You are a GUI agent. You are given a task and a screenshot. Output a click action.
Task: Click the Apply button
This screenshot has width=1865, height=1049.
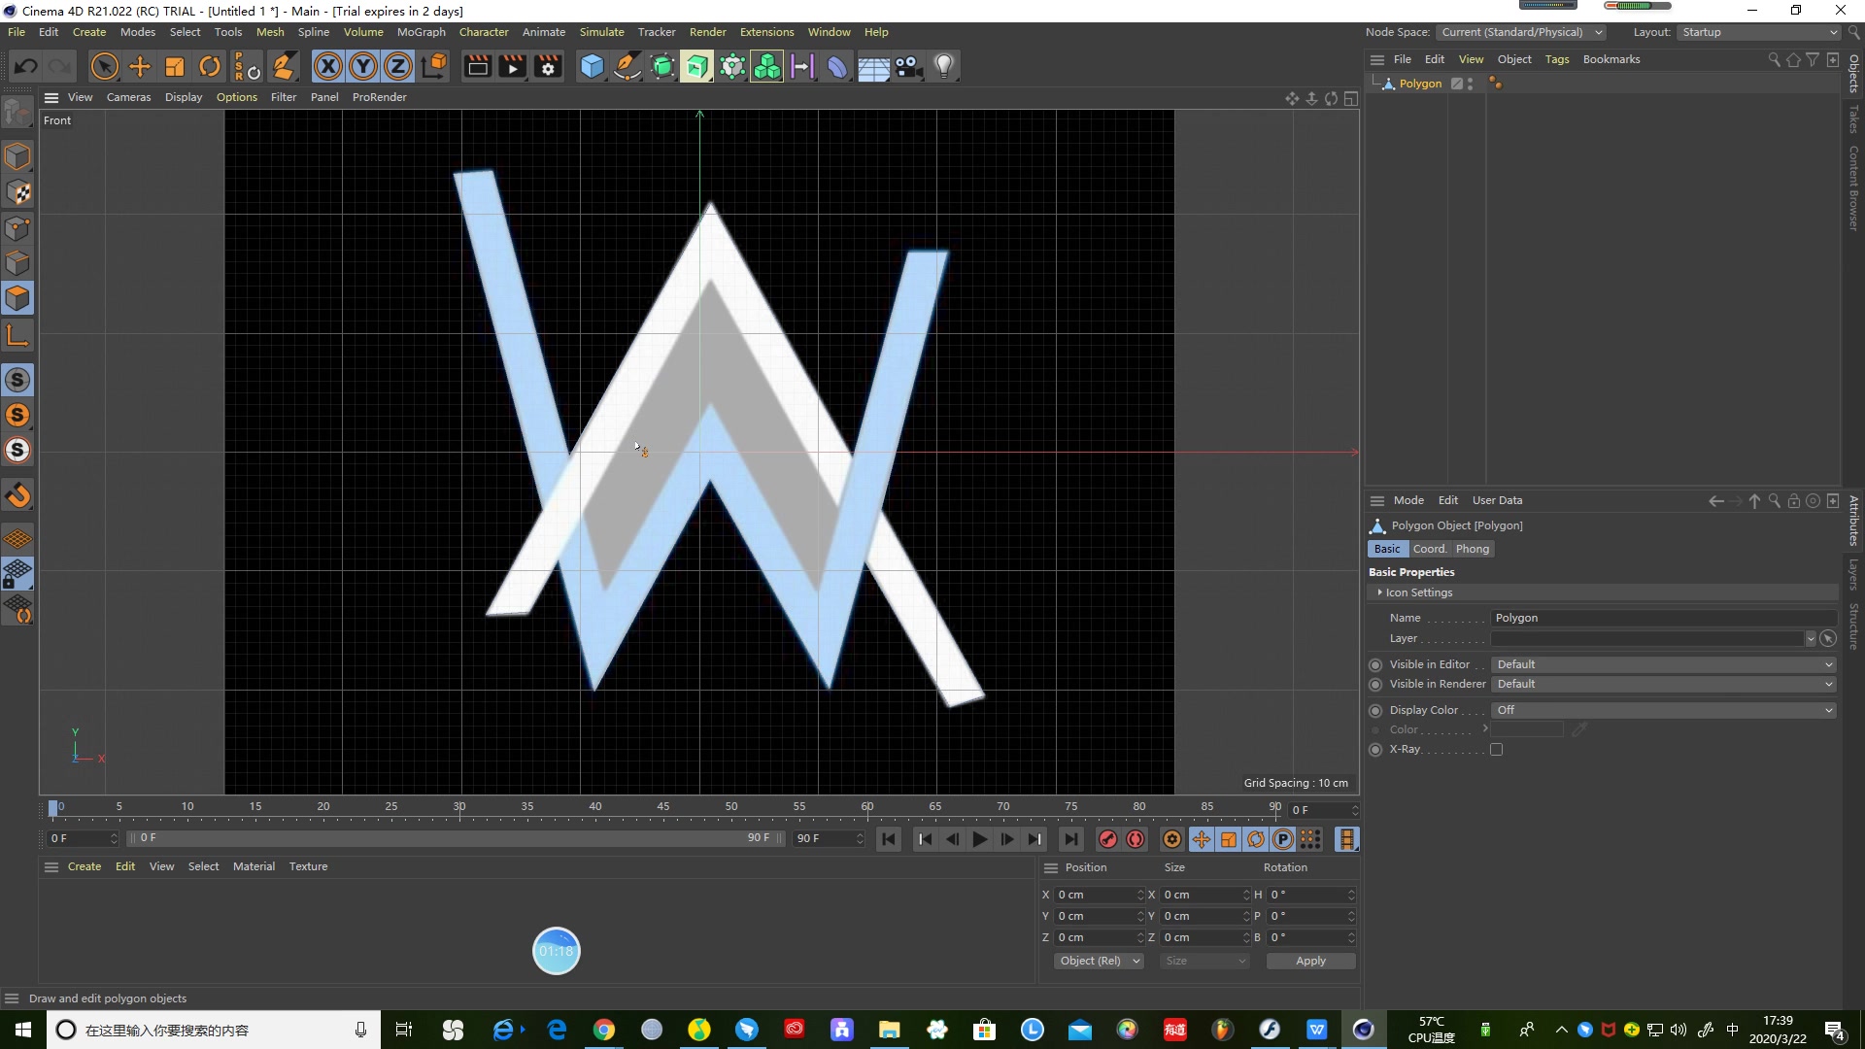coord(1309,961)
